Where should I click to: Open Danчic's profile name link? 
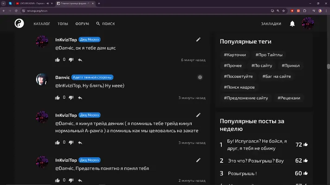62,77
